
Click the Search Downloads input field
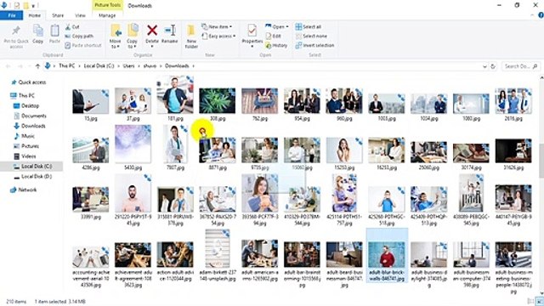click(x=520, y=66)
